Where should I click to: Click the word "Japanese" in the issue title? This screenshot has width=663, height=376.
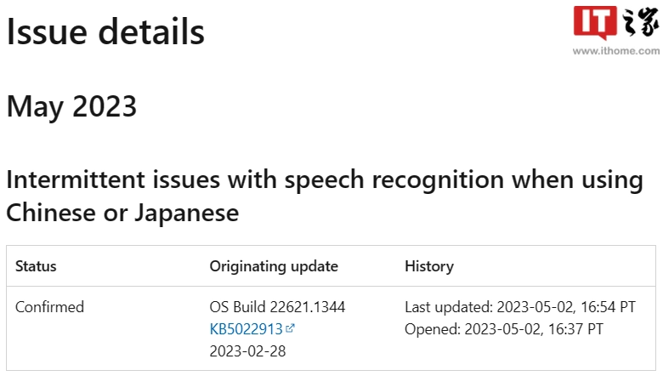click(x=184, y=213)
